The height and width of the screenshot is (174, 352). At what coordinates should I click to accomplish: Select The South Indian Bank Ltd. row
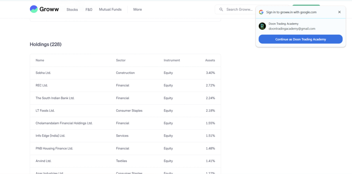55,98
